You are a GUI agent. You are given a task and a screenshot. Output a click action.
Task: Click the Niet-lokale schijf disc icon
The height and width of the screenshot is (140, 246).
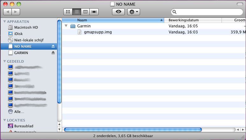click(x=11, y=40)
